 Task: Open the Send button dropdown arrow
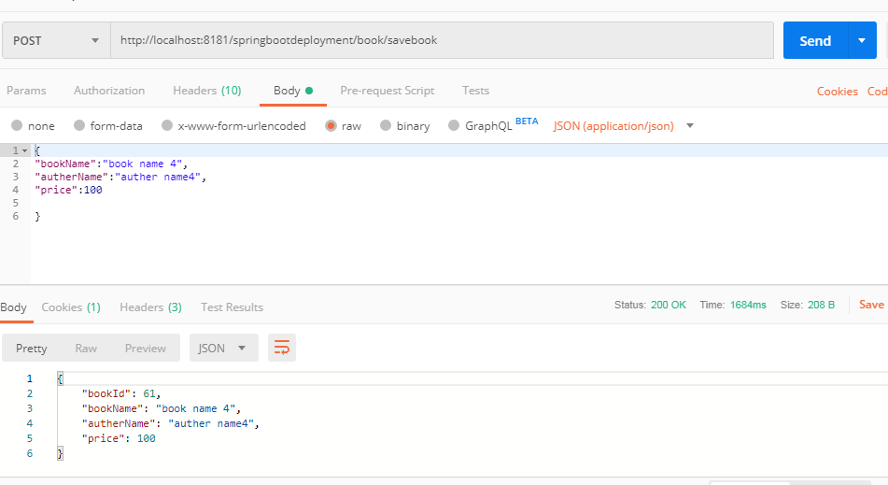click(862, 40)
